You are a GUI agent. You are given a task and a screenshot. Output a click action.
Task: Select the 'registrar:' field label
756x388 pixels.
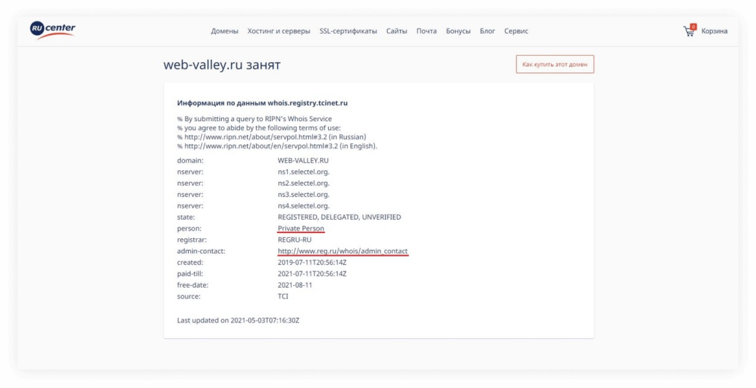(192, 240)
